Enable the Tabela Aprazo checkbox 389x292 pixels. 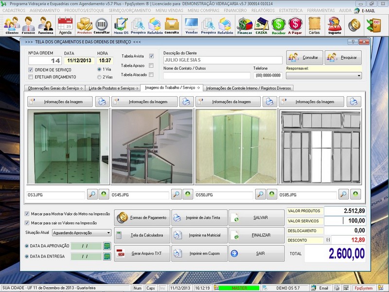tap(151, 65)
